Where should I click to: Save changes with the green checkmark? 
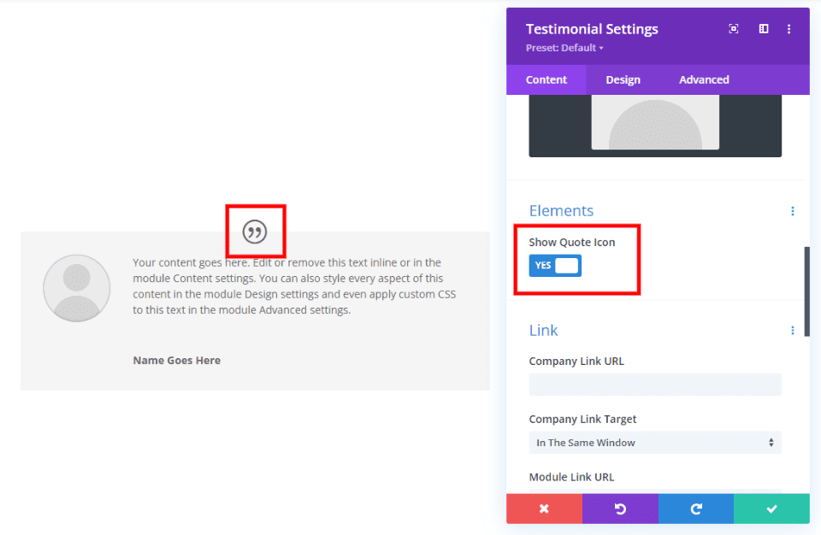(x=771, y=509)
